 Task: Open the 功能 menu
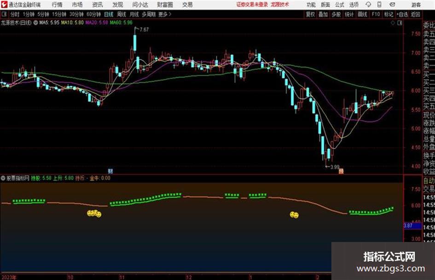click(x=311, y=5)
